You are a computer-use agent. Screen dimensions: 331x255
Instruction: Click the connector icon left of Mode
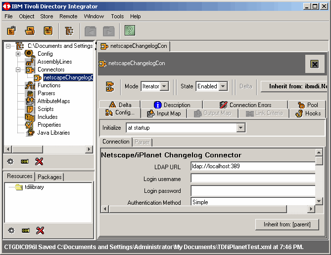(110, 86)
